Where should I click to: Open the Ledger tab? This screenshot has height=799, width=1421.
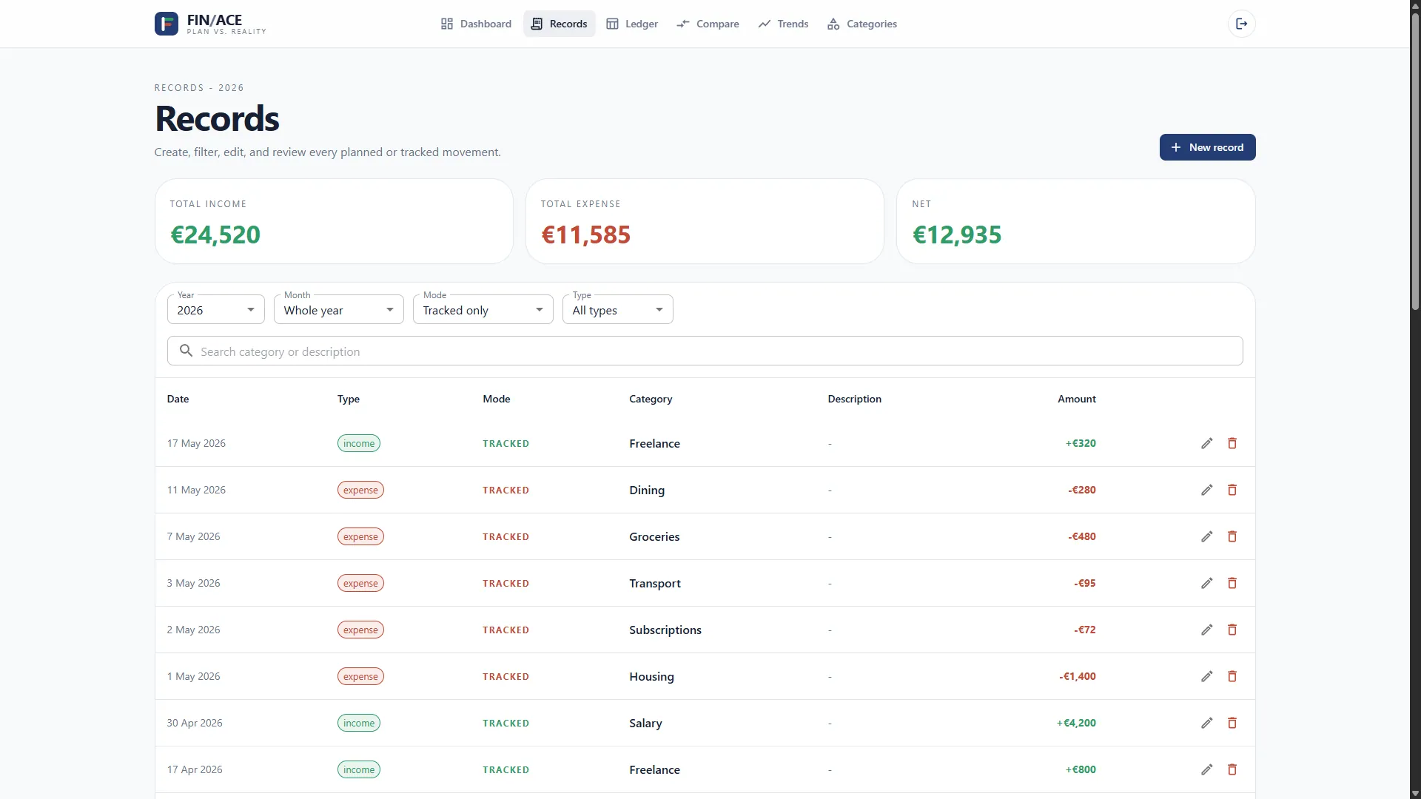pos(632,24)
